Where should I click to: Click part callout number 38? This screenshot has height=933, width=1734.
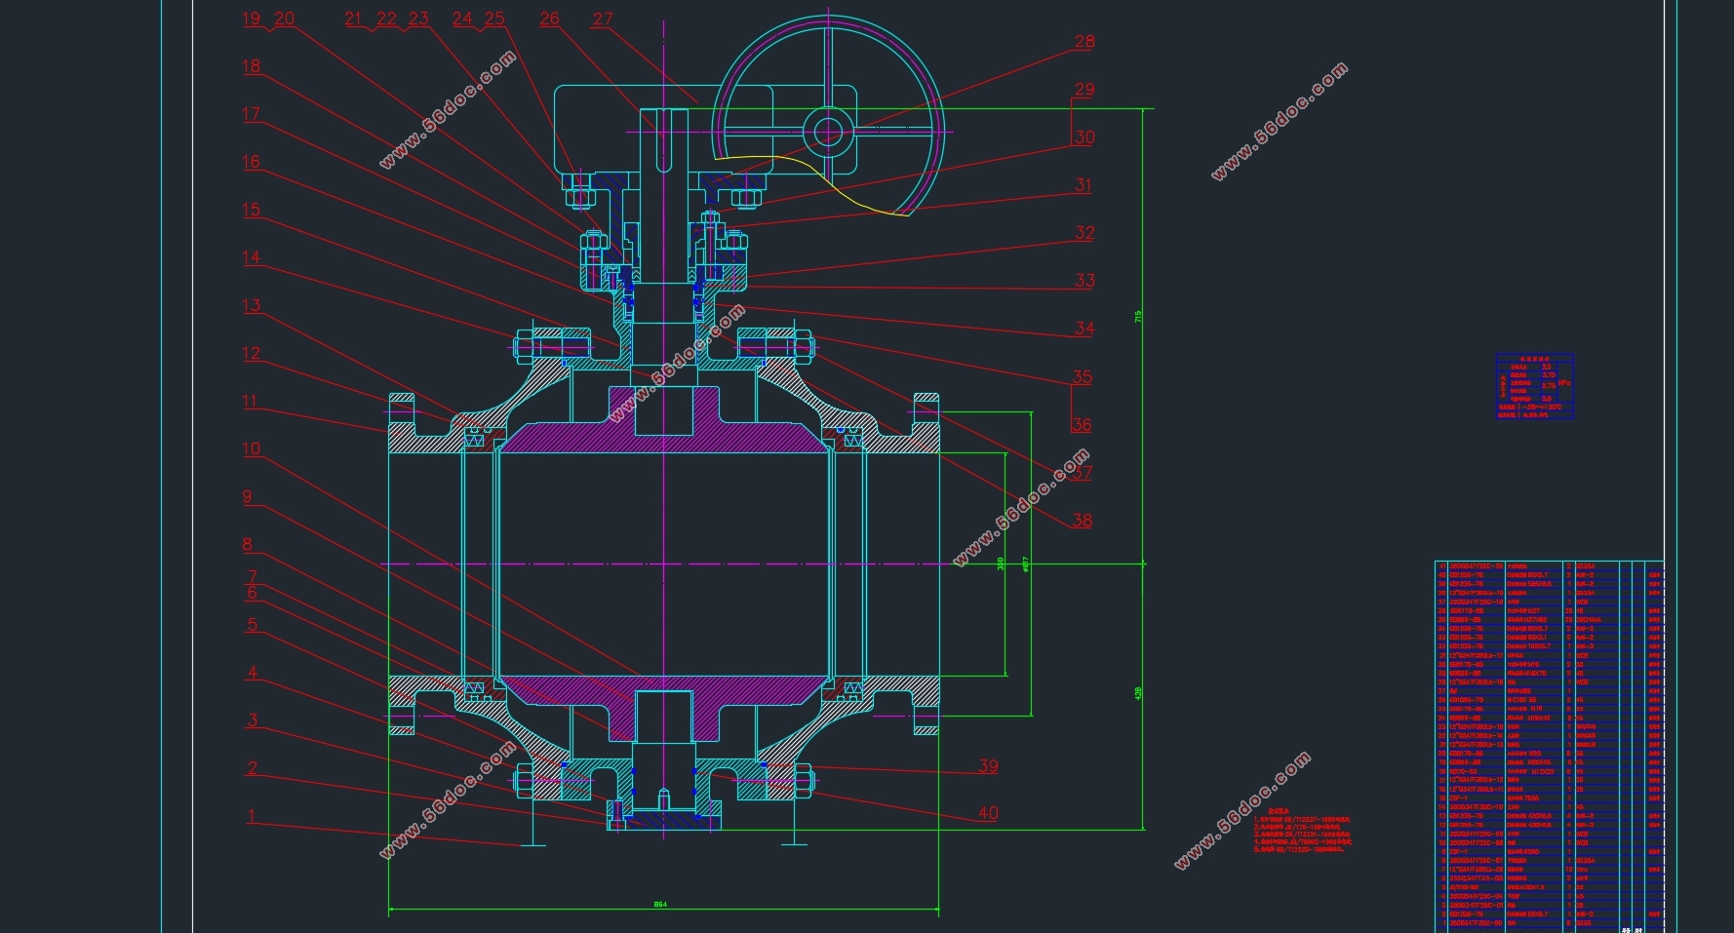tap(1082, 521)
